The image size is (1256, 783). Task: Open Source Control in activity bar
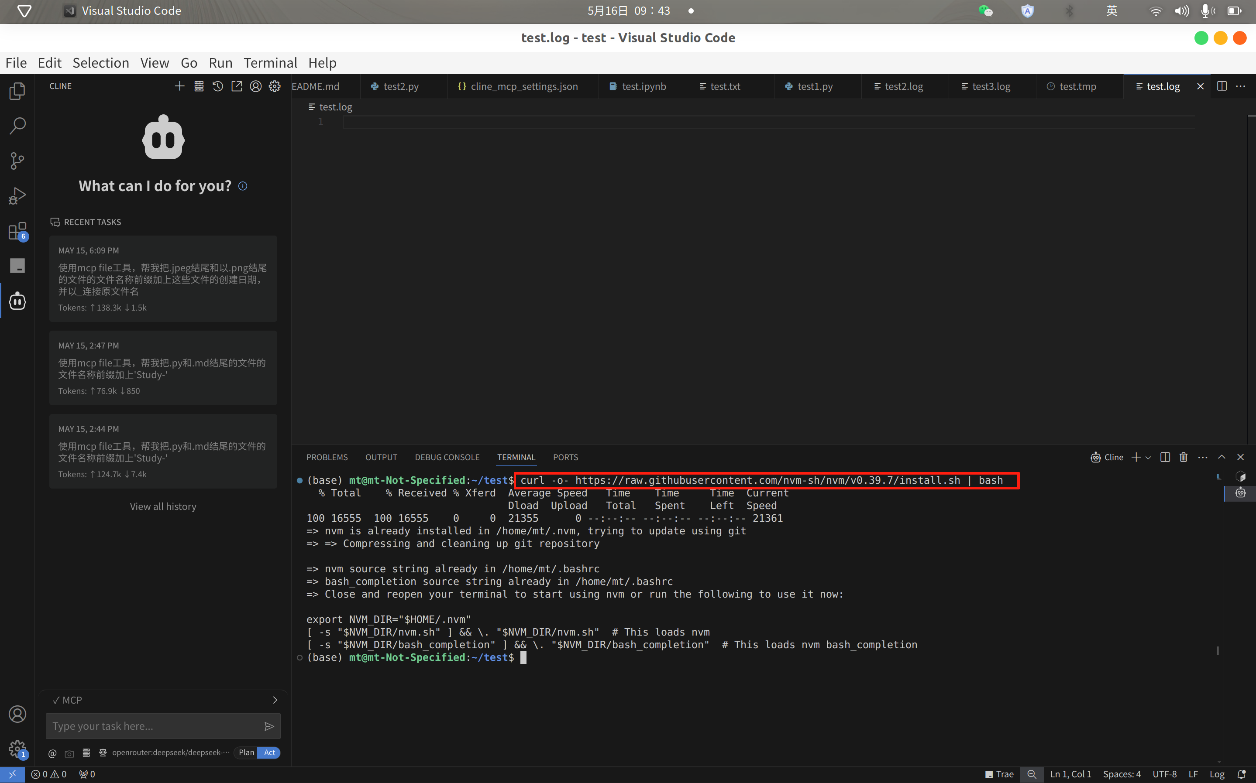coord(17,161)
